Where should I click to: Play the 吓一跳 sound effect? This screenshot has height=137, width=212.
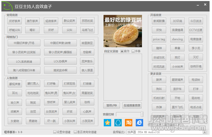[51, 121]
